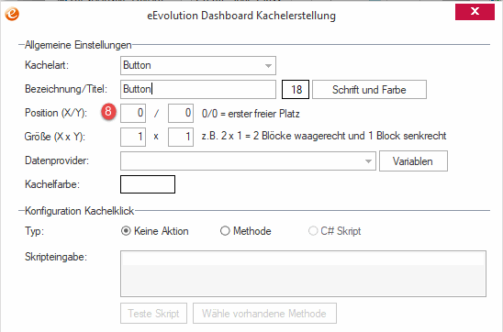Click the Position Y input field

181,113
